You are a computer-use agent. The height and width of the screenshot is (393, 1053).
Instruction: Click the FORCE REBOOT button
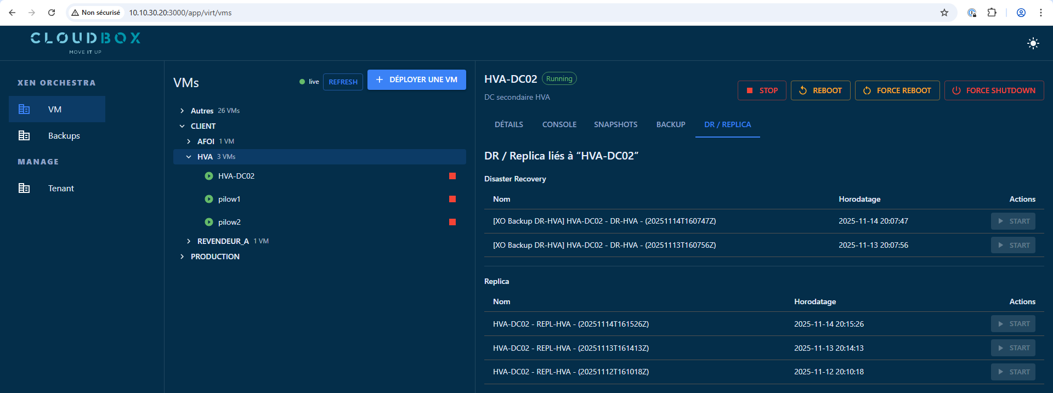coord(897,90)
